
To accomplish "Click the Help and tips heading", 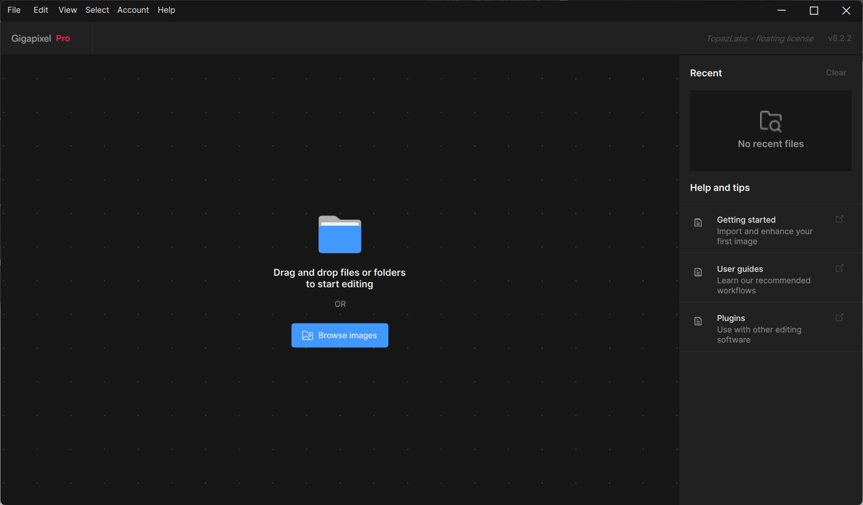I will point(719,187).
